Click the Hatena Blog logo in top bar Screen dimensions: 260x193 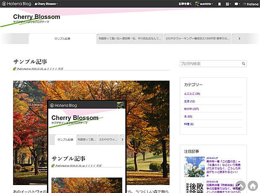pos(17,4)
